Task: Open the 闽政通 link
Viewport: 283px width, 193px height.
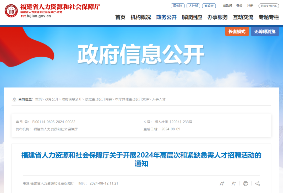Action: click(228, 6)
